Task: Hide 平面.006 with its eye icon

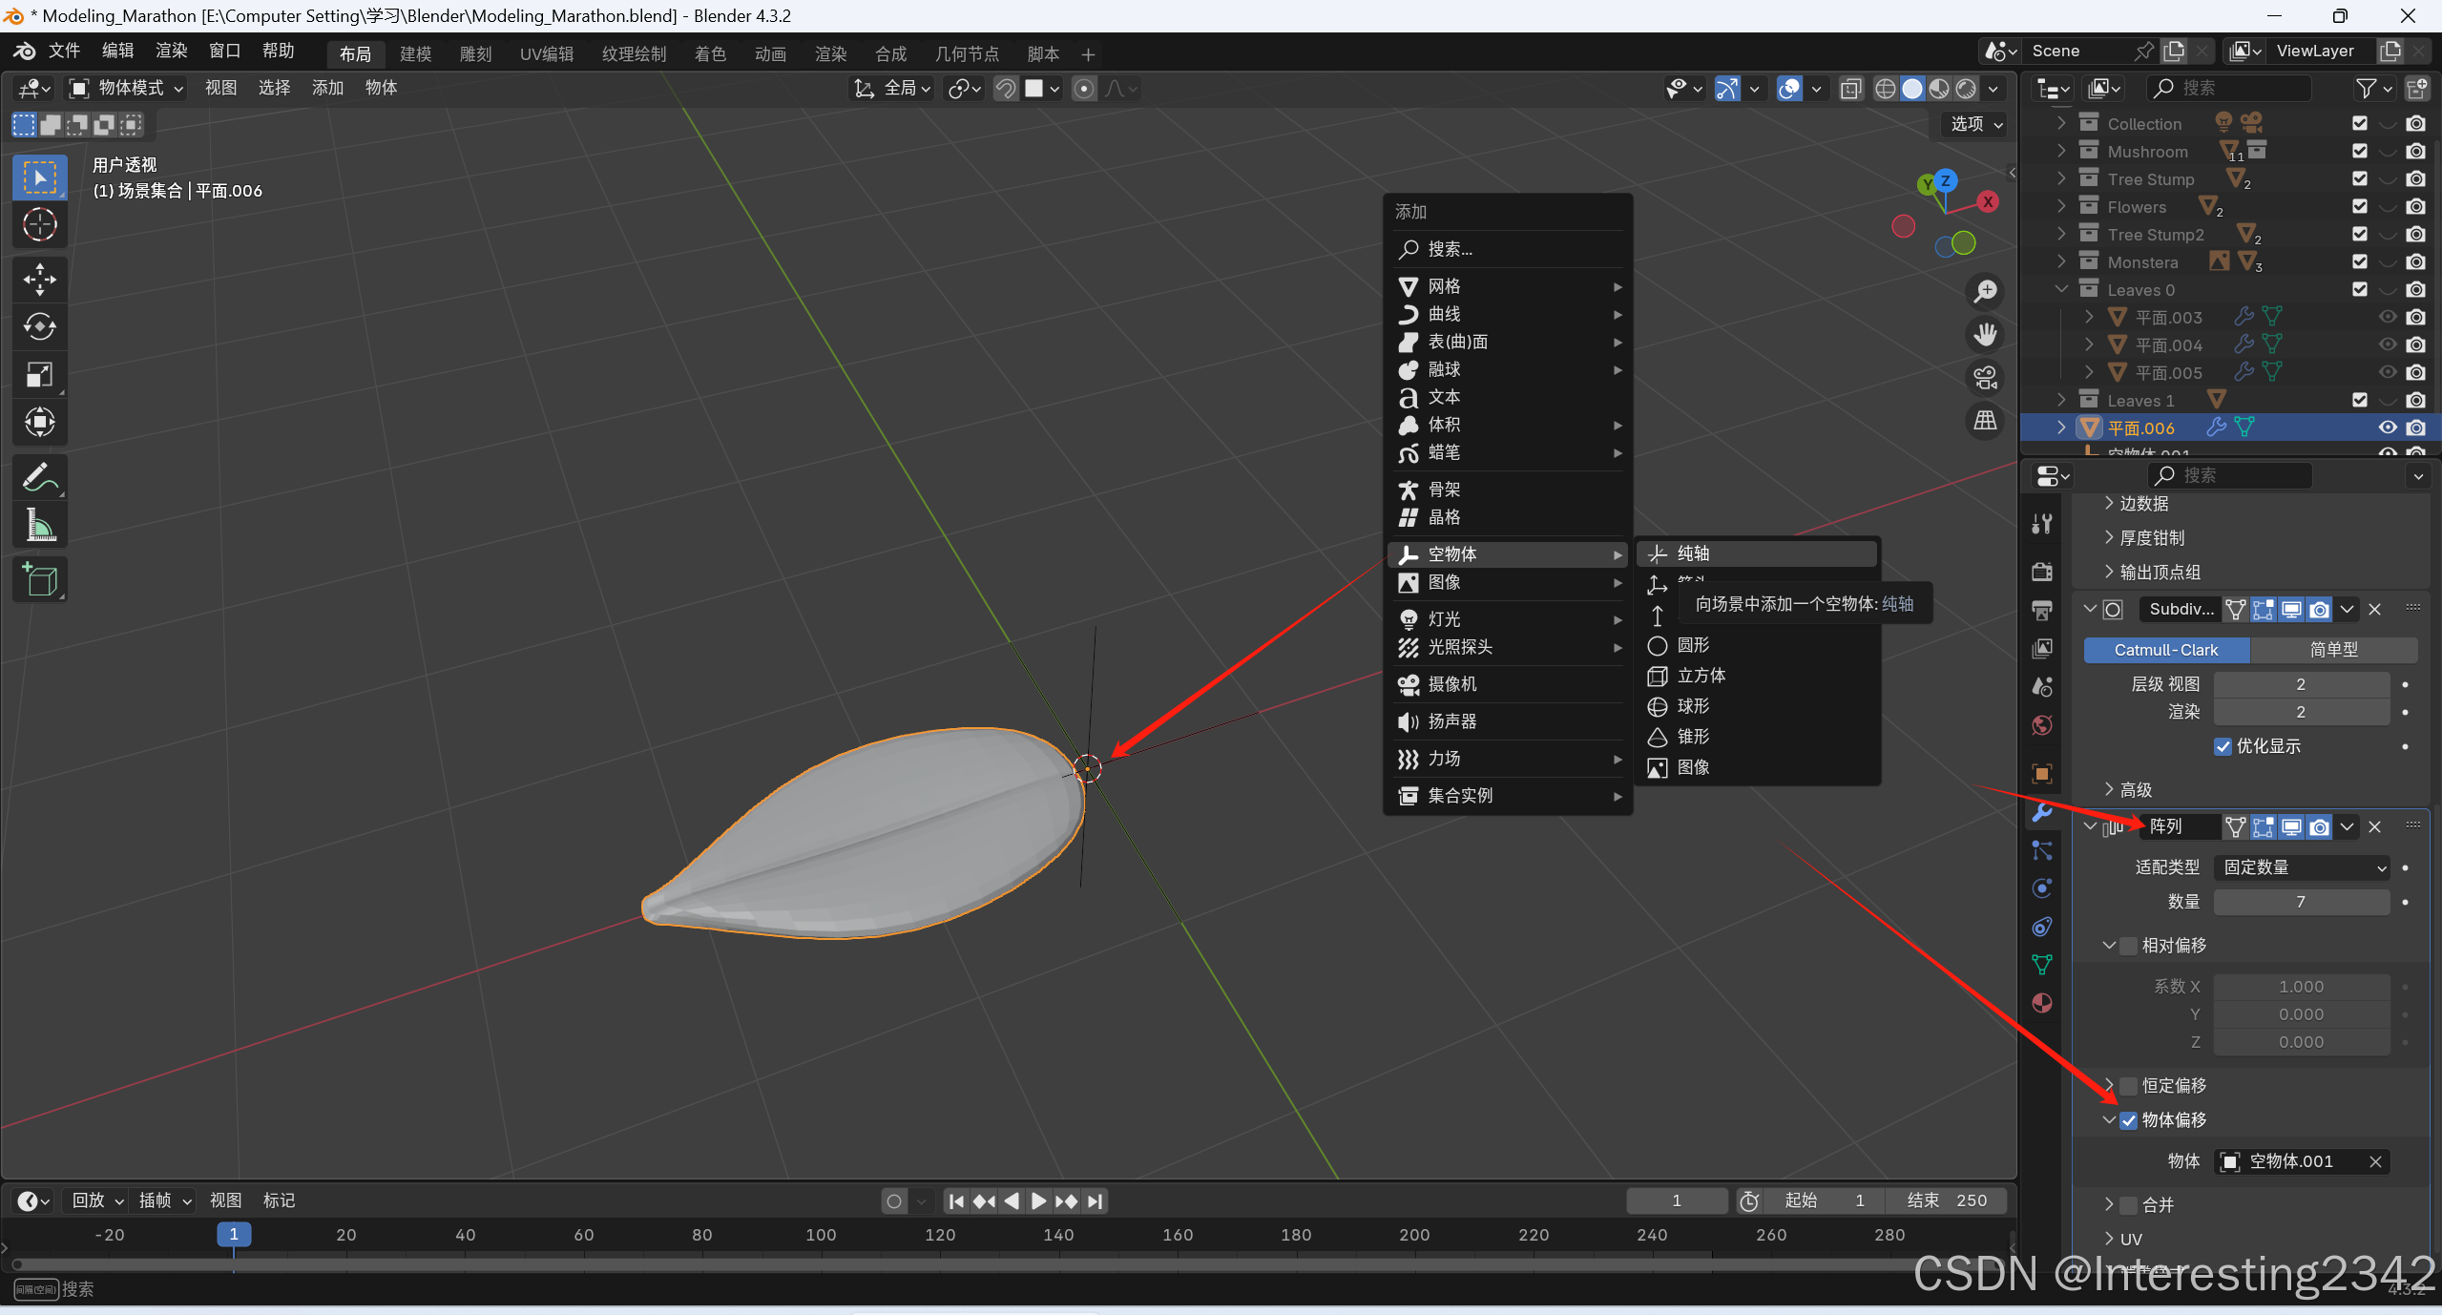Action: pos(2387,428)
